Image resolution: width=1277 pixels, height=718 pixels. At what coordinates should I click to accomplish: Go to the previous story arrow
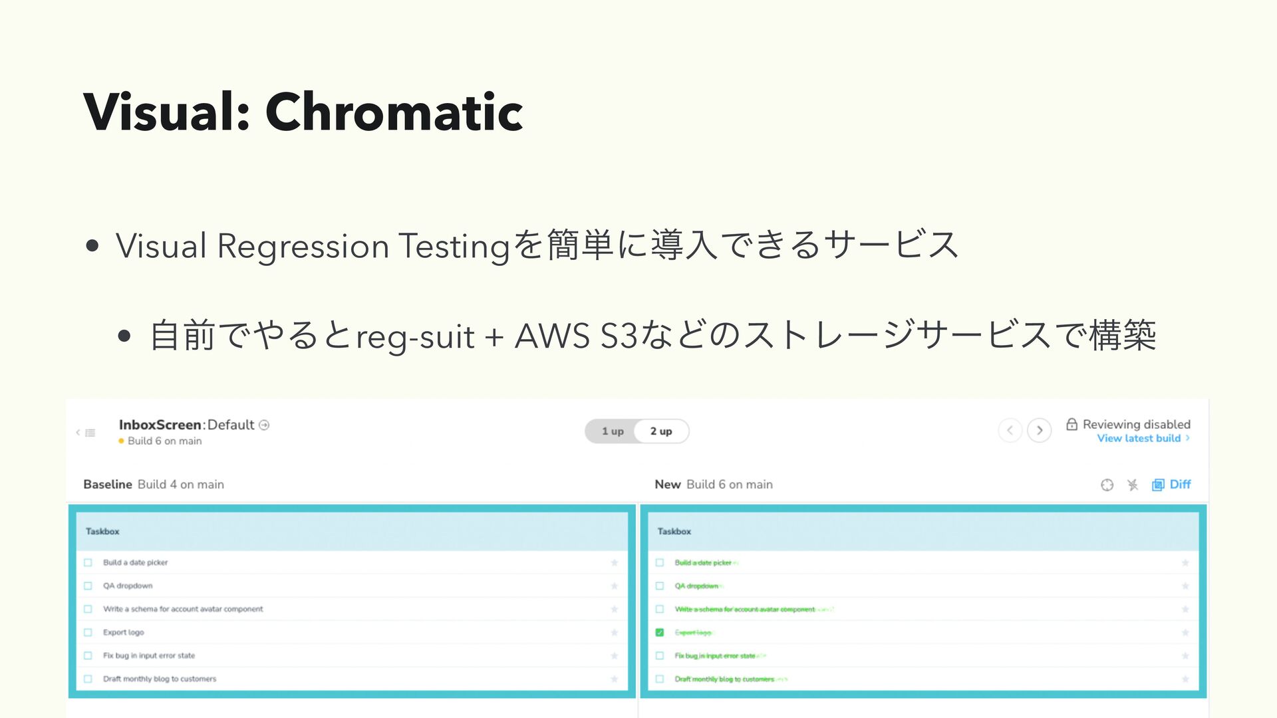click(x=1010, y=430)
